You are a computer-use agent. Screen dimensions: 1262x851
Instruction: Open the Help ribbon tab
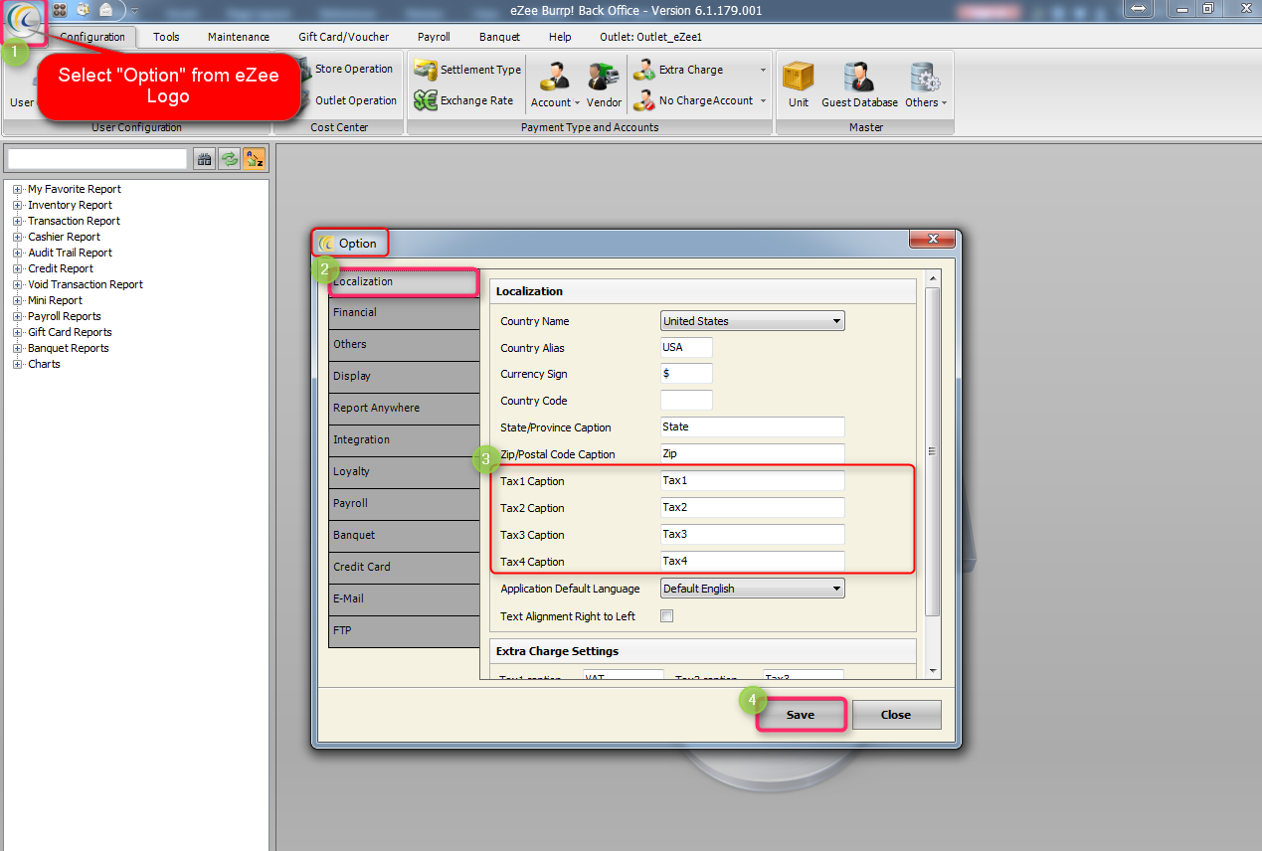click(560, 37)
